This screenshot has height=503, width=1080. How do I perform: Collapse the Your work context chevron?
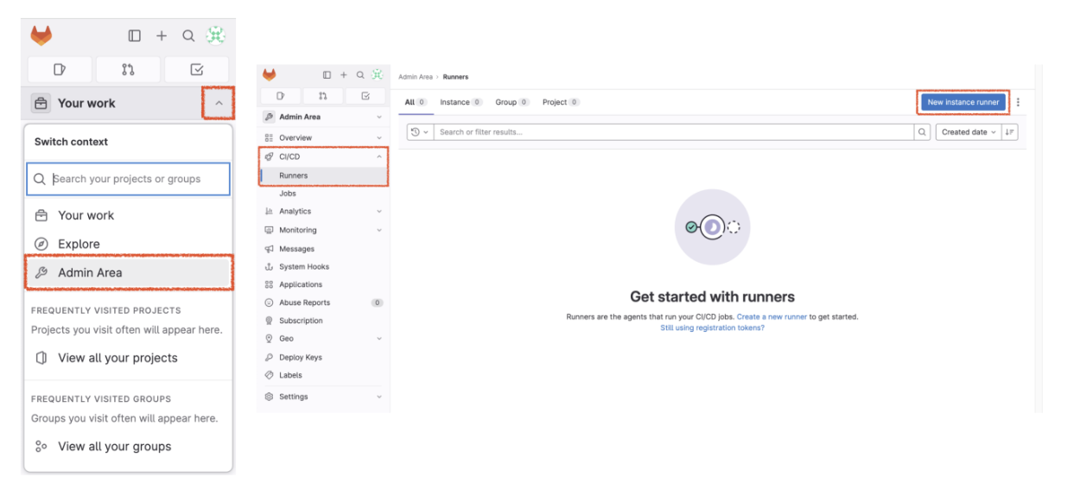(219, 104)
